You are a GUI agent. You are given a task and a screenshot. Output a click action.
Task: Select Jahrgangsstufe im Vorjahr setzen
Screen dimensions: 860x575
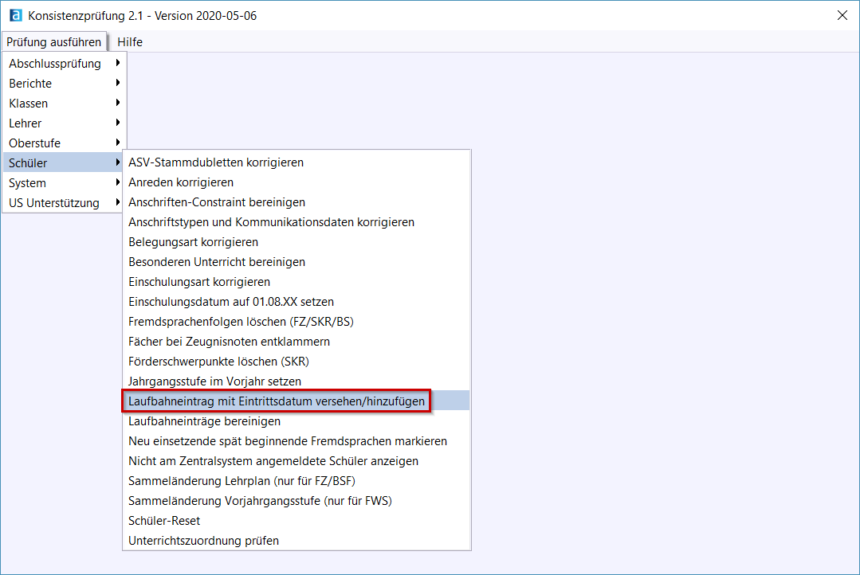coord(296,381)
